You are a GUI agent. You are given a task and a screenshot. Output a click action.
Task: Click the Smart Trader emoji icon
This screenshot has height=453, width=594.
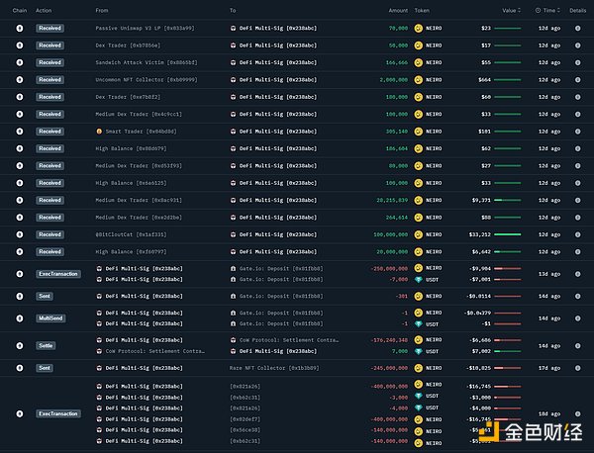click(x=99, y=131)
